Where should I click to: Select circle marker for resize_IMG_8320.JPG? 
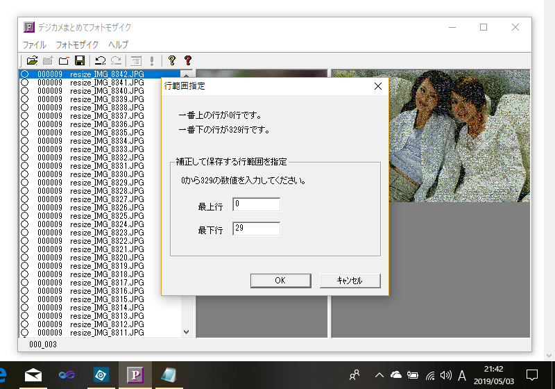pyautogui.click(x=25, y=258)
